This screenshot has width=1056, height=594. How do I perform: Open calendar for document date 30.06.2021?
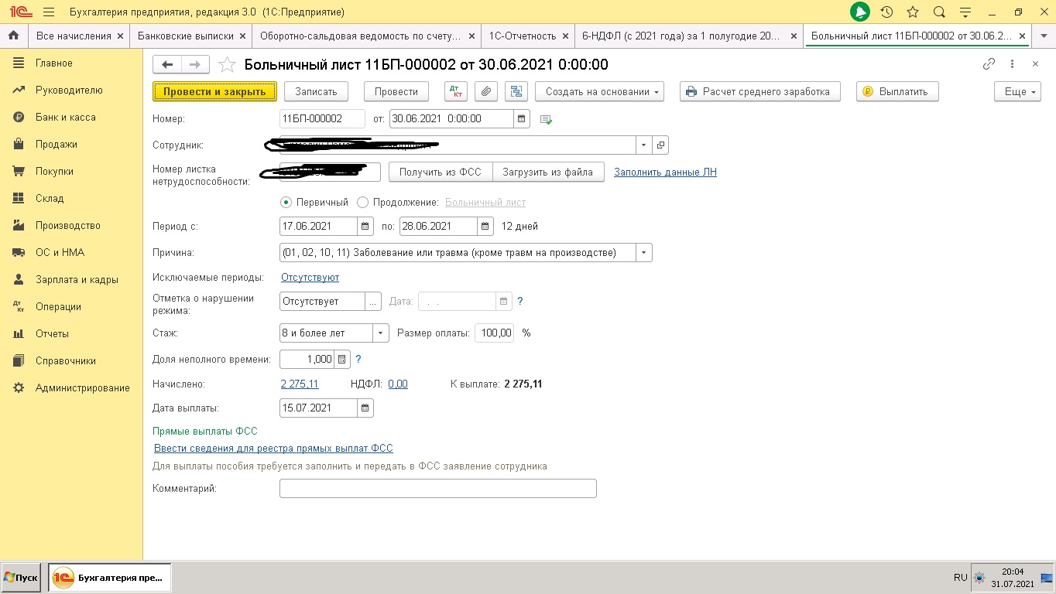(522, 119)
